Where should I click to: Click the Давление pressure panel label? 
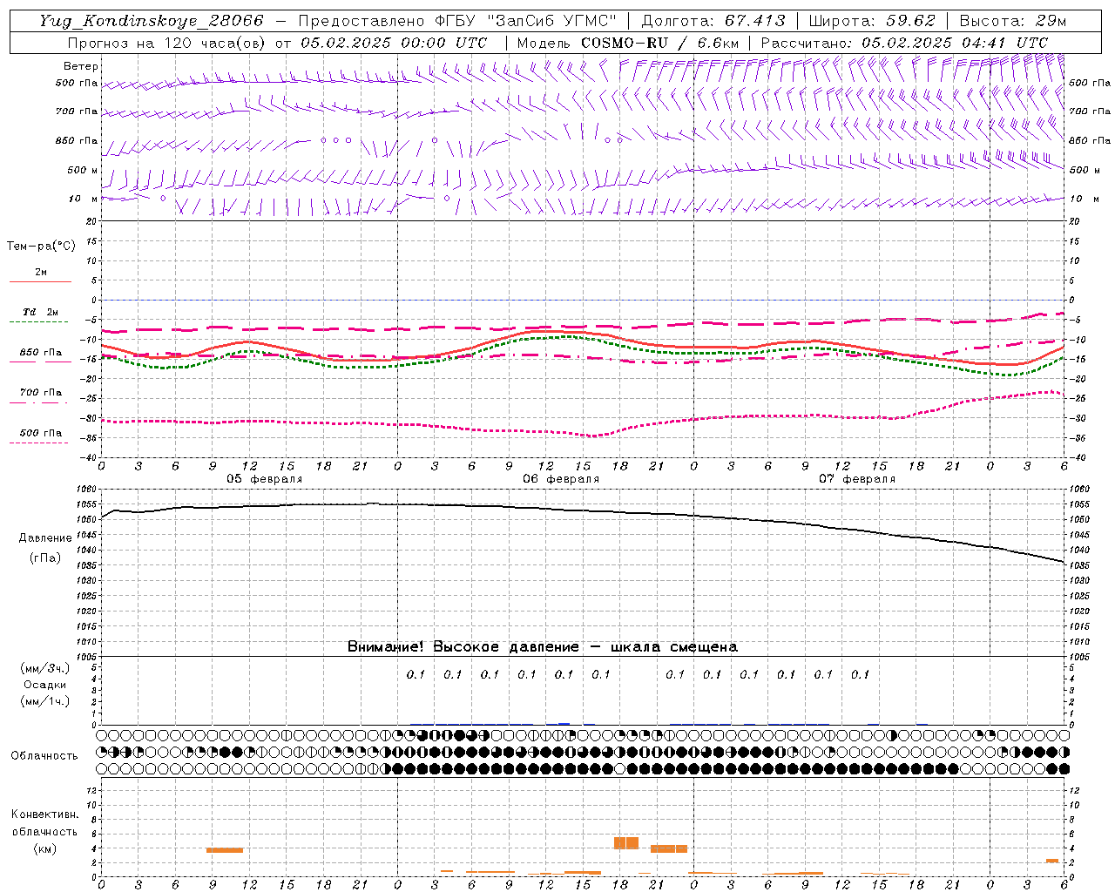click(x=45, y=538)
